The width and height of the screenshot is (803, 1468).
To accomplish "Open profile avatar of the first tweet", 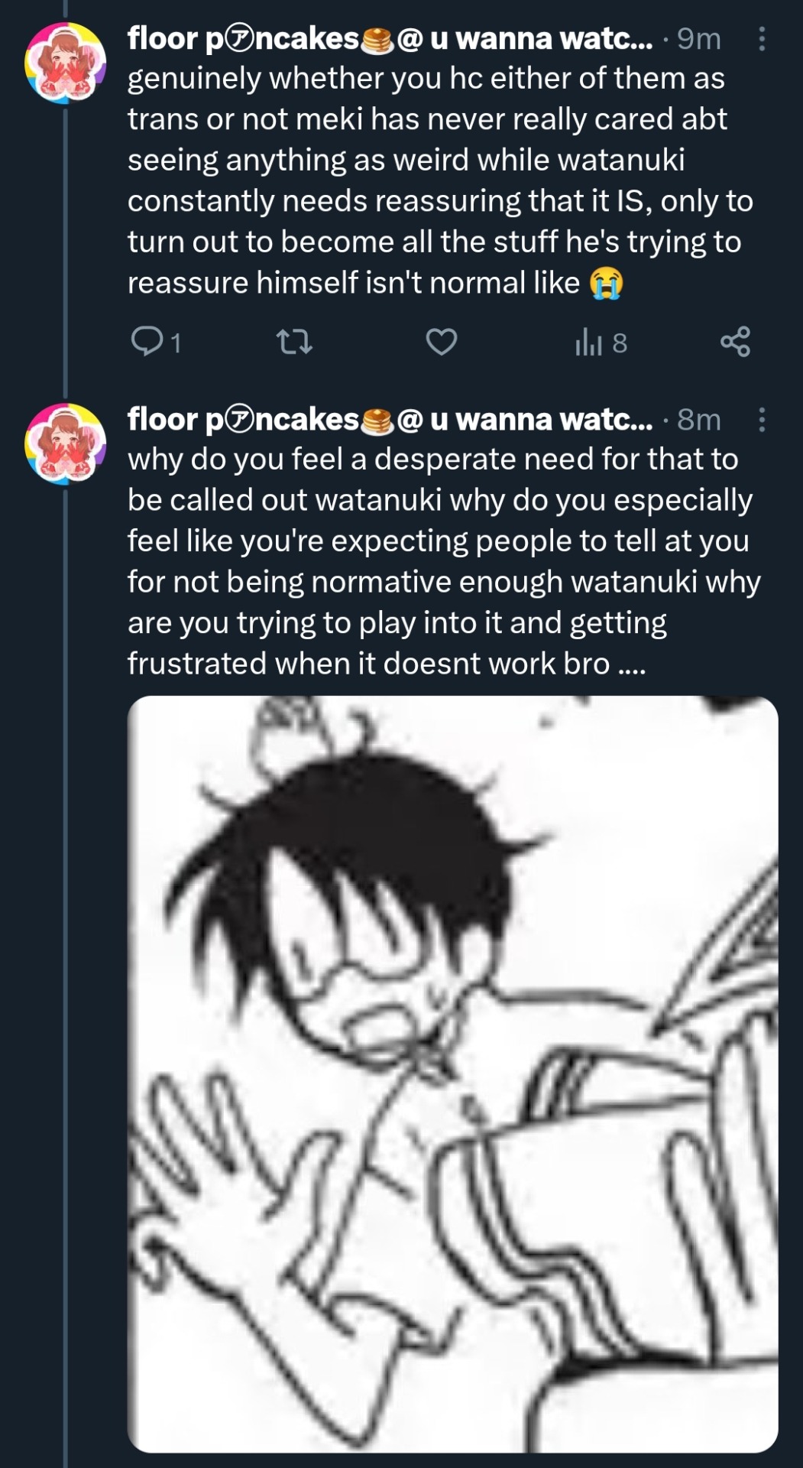I will pyautogui.click(x=64, y=62).
